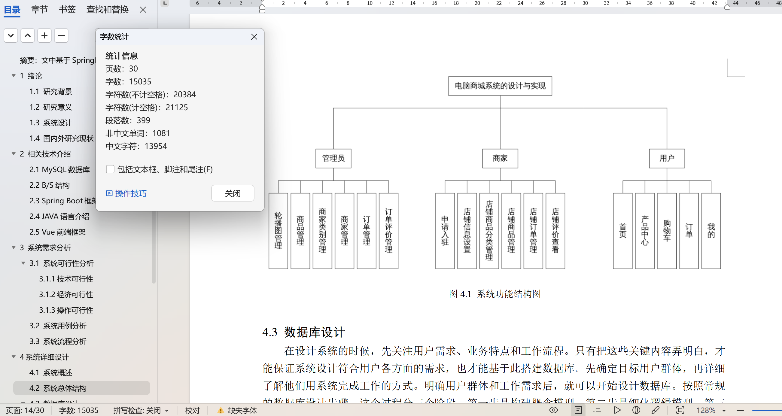Switch to the 章节 tab
The width and height of the screenshot is (782, 416).
pos(39,10)
